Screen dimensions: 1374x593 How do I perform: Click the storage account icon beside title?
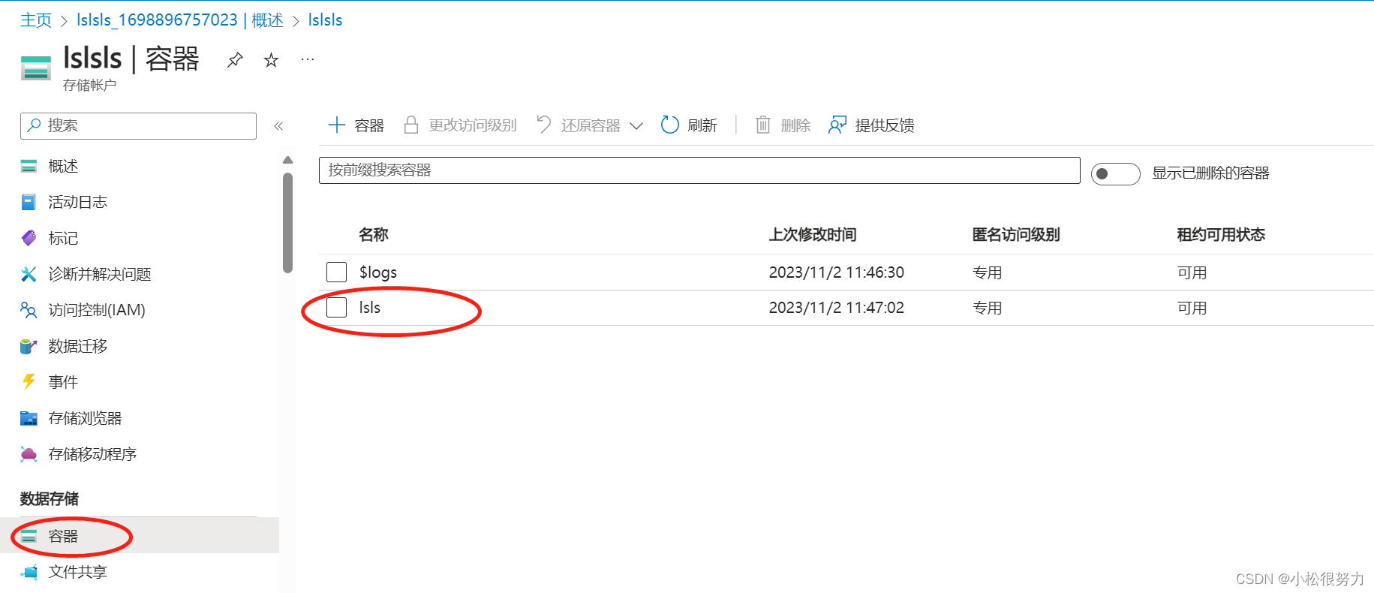tap(36, 68)
